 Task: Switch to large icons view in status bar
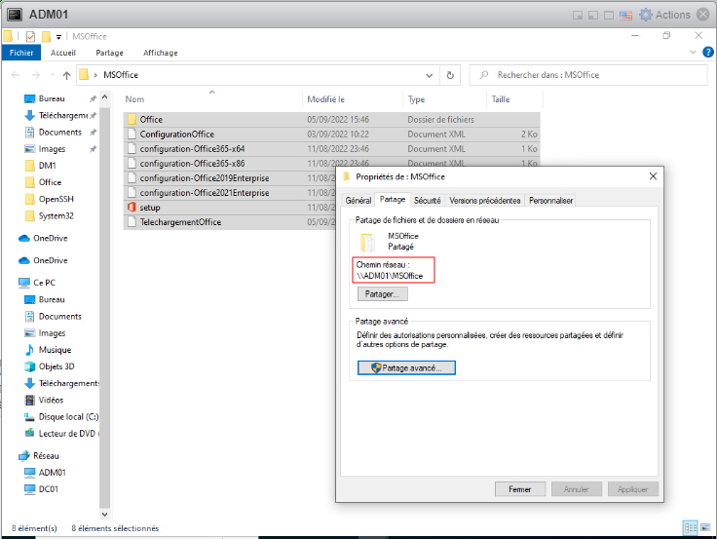tap(704, 527)
